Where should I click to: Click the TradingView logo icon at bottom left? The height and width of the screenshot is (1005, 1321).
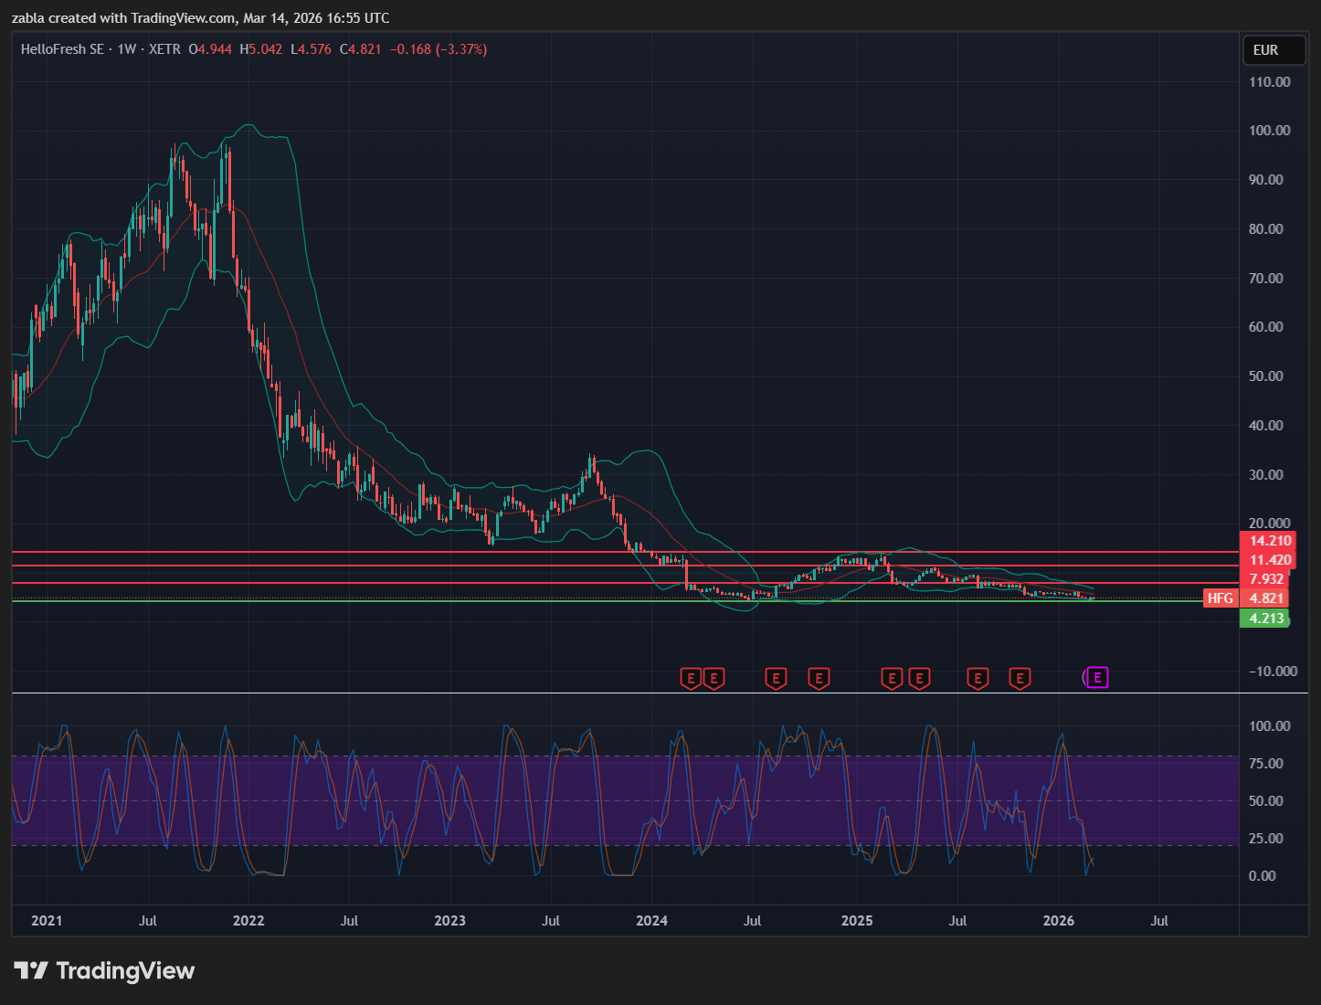[31, 970]
